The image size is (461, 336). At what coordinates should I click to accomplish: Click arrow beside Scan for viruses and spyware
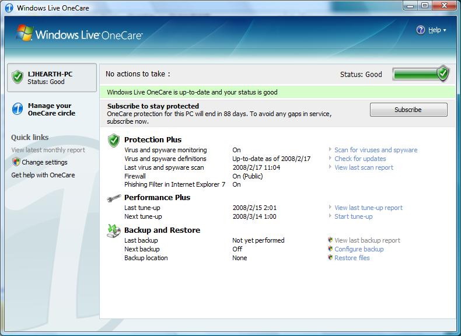point(330,150)
